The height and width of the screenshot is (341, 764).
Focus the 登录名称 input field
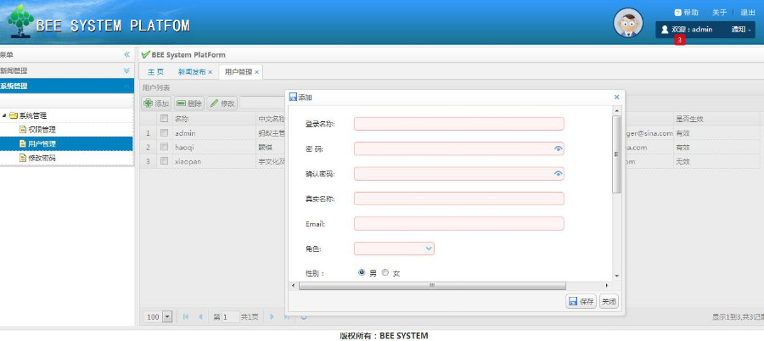[x=459, y=124]
